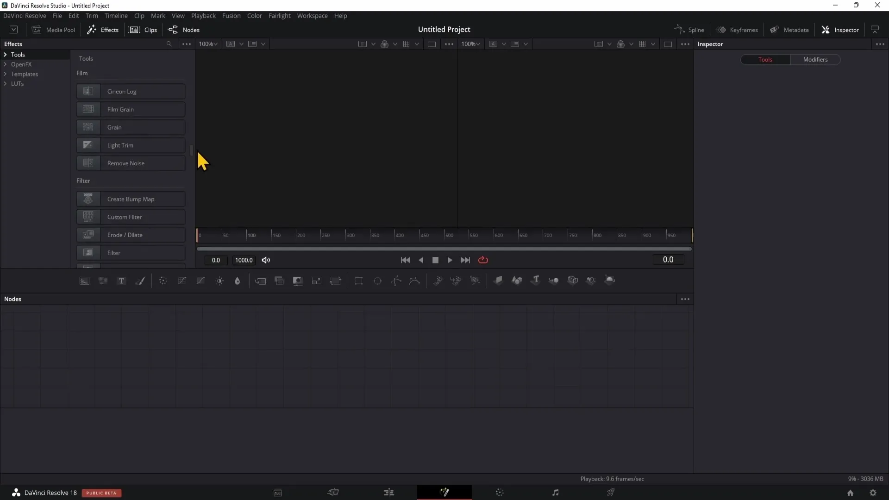Image resolution: width=889 pixels, height=500 pixels.
Task: Select the Create Bump Map filter
Action: click(131, 199)
